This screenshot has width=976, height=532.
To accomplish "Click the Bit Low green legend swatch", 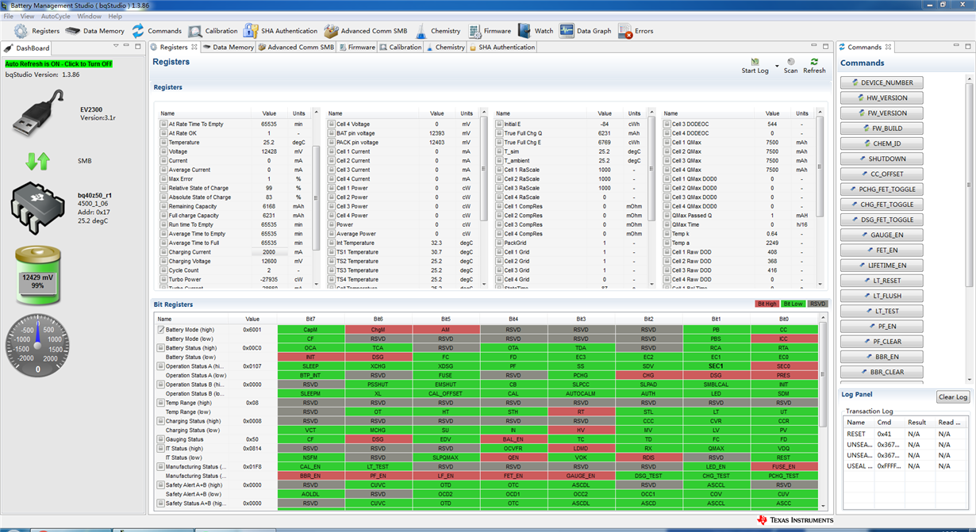I will coord(792,304).
